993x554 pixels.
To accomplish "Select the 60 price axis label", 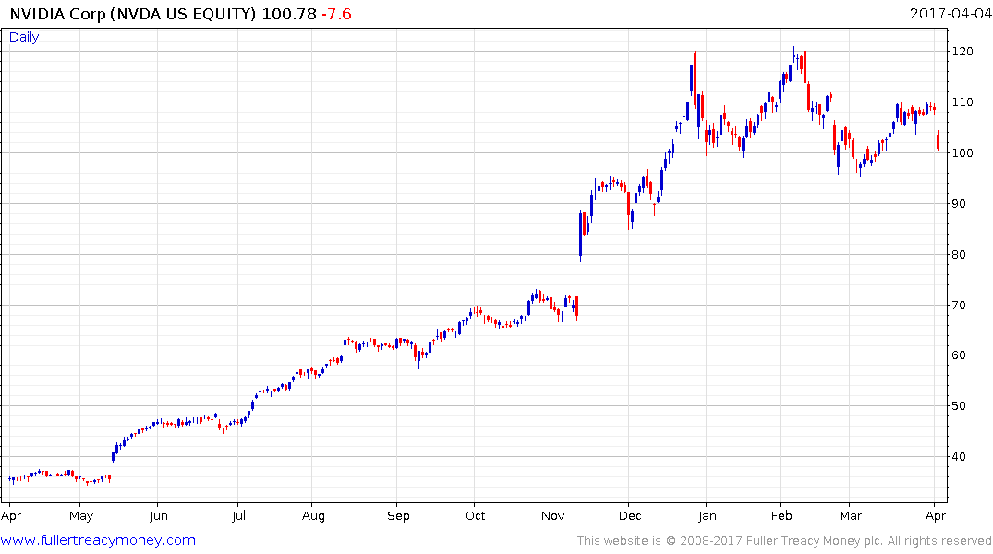I will (x=959, y=355).
